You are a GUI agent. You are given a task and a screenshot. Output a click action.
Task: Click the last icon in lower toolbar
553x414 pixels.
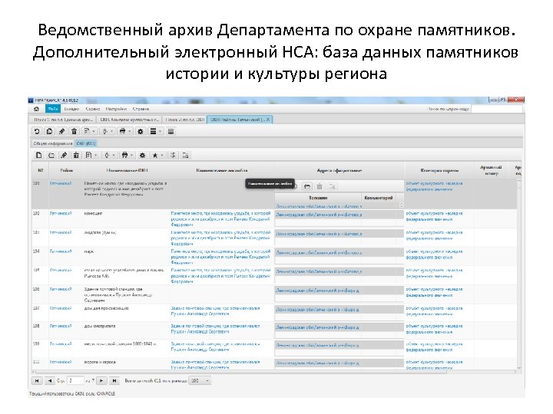point(186,155)
